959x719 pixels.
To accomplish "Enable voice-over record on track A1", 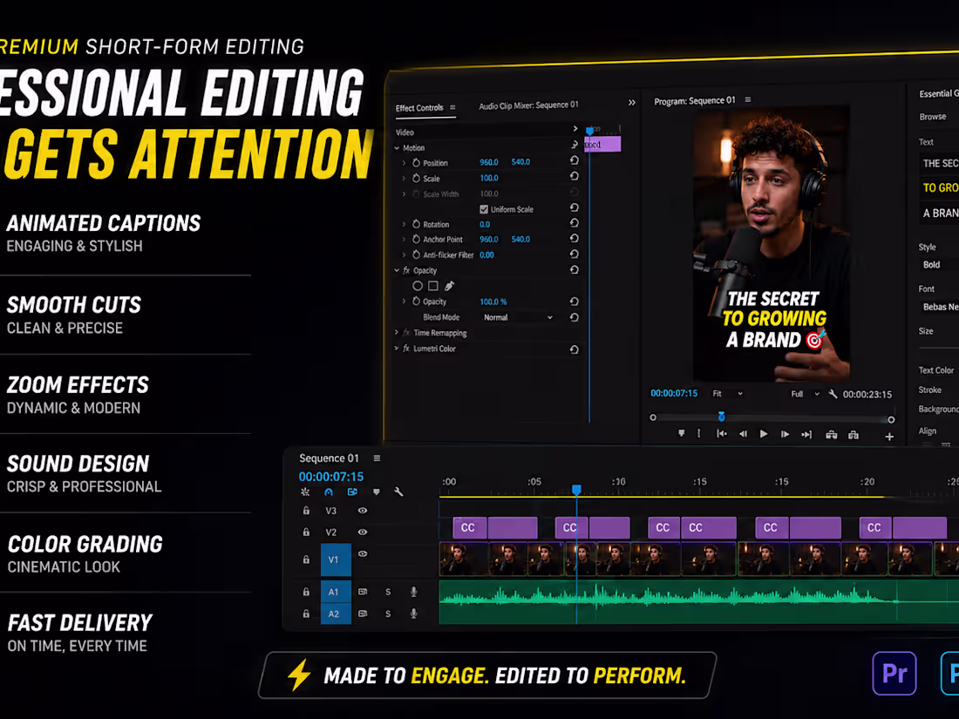I will point(414,592).
